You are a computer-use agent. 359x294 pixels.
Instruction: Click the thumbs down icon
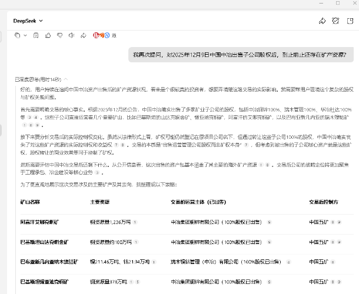(x=60, y=35)
